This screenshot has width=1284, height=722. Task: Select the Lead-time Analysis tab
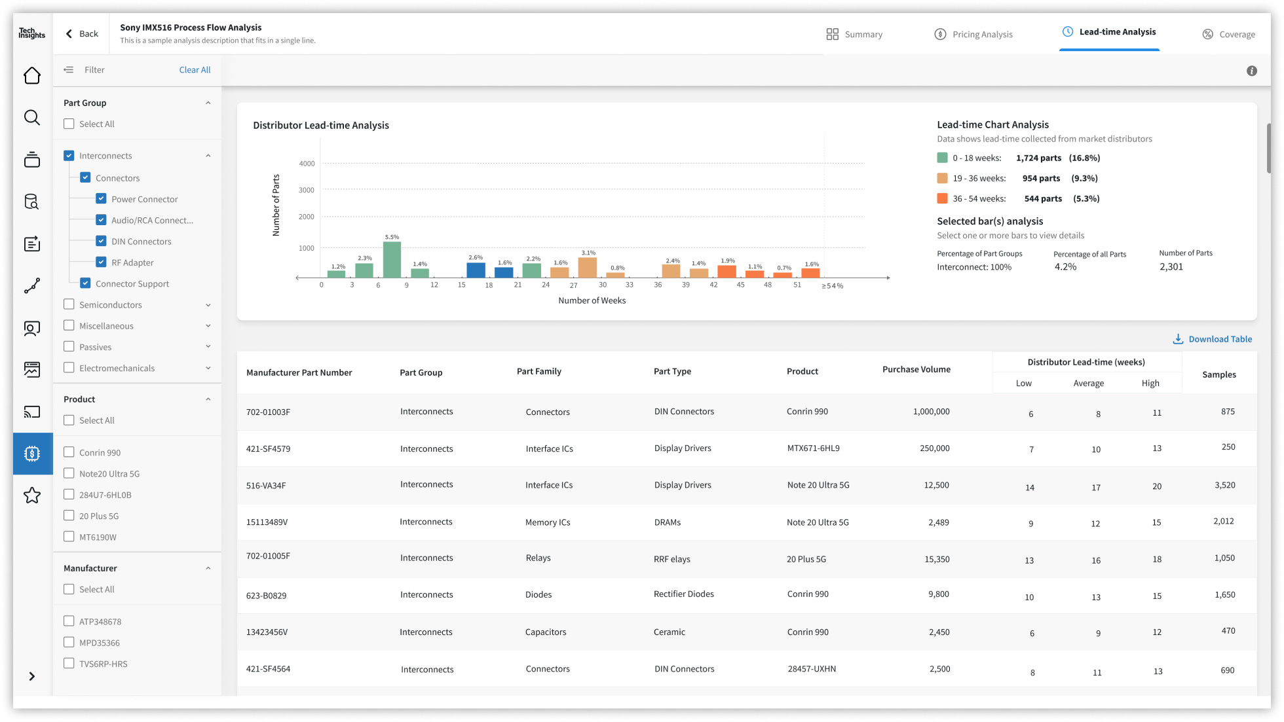click(x=1109, y=32)
